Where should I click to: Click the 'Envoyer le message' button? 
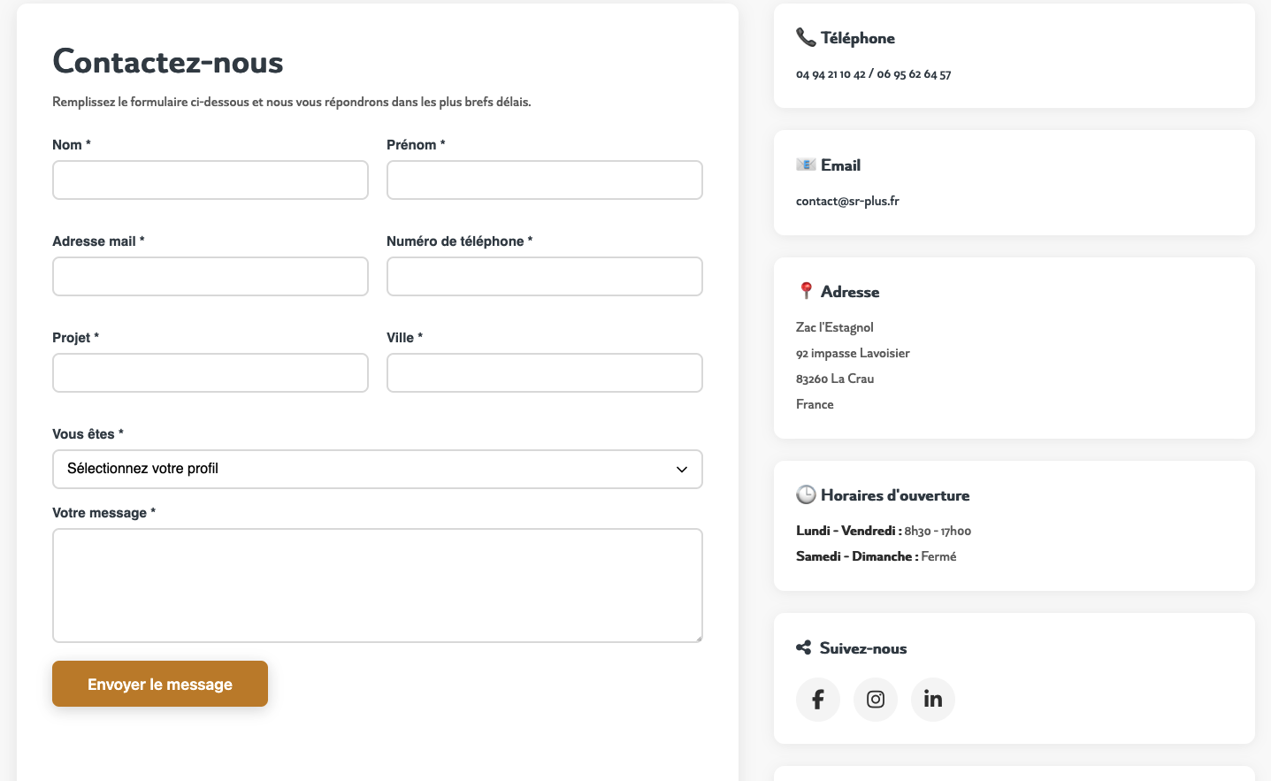[159, 683]
